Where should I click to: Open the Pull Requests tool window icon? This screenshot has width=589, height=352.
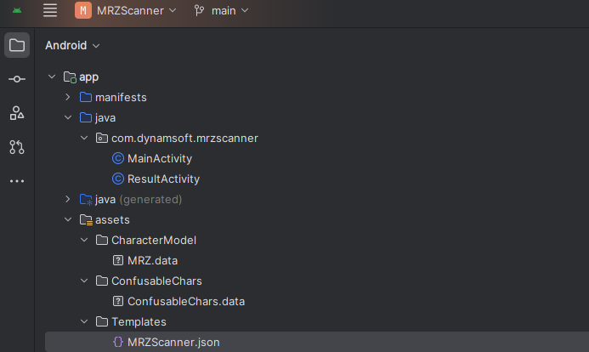coord(17,147)
